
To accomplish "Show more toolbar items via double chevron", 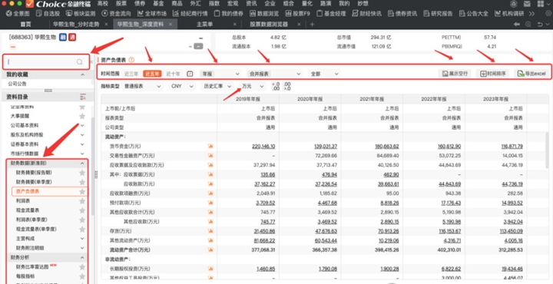I will pyautogui.click(x=531, y=14).
